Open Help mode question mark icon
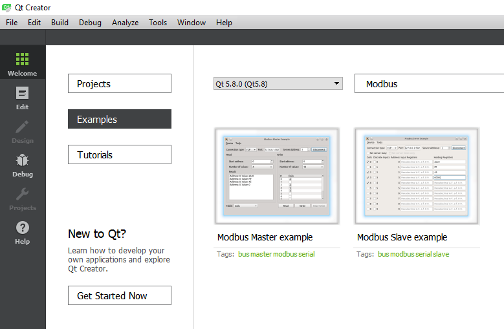The width and height of the screenshot is (504, 329). tap(23, 228)
